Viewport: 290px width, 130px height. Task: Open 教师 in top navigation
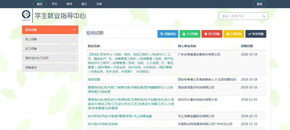(x=69, y=4)
